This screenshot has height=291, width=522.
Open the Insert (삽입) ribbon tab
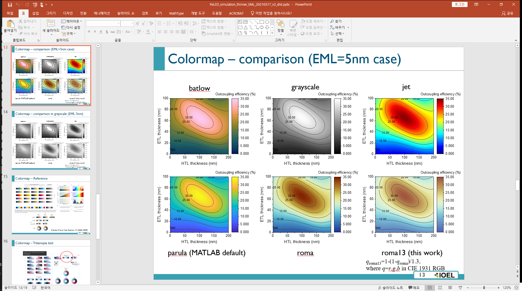point(35,13)
